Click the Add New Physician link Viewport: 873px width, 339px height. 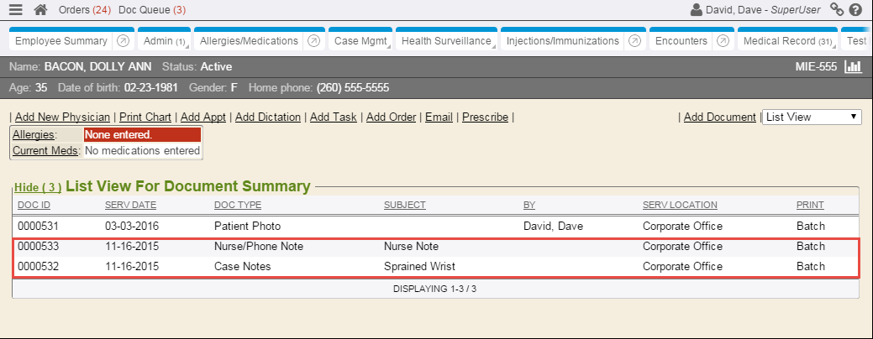(62, 117)
